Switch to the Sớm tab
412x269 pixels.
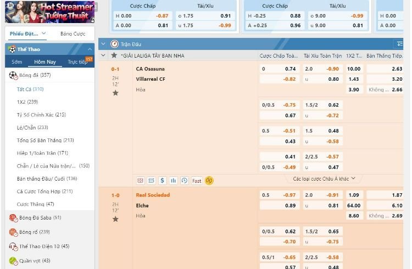[x=17, y=62]
